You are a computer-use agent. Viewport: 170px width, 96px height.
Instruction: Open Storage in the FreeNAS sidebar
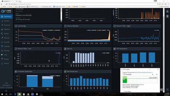6,21
